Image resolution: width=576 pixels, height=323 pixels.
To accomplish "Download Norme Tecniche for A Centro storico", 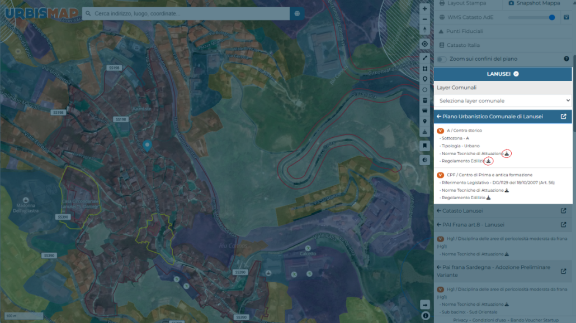I will (507, 153).
